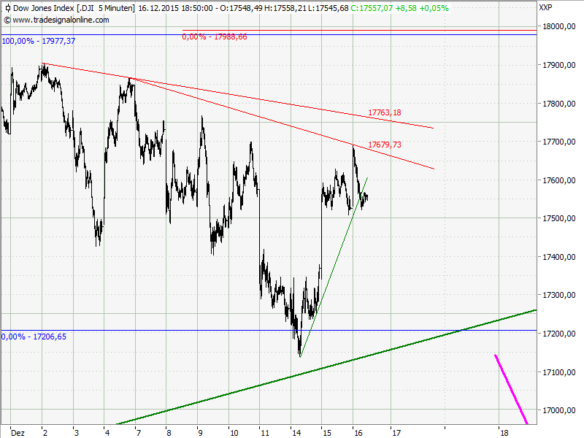This screenshot has width=584, height=438.
Task: Select the Dez label on the time axis
Action: click(x=18, y=432)
